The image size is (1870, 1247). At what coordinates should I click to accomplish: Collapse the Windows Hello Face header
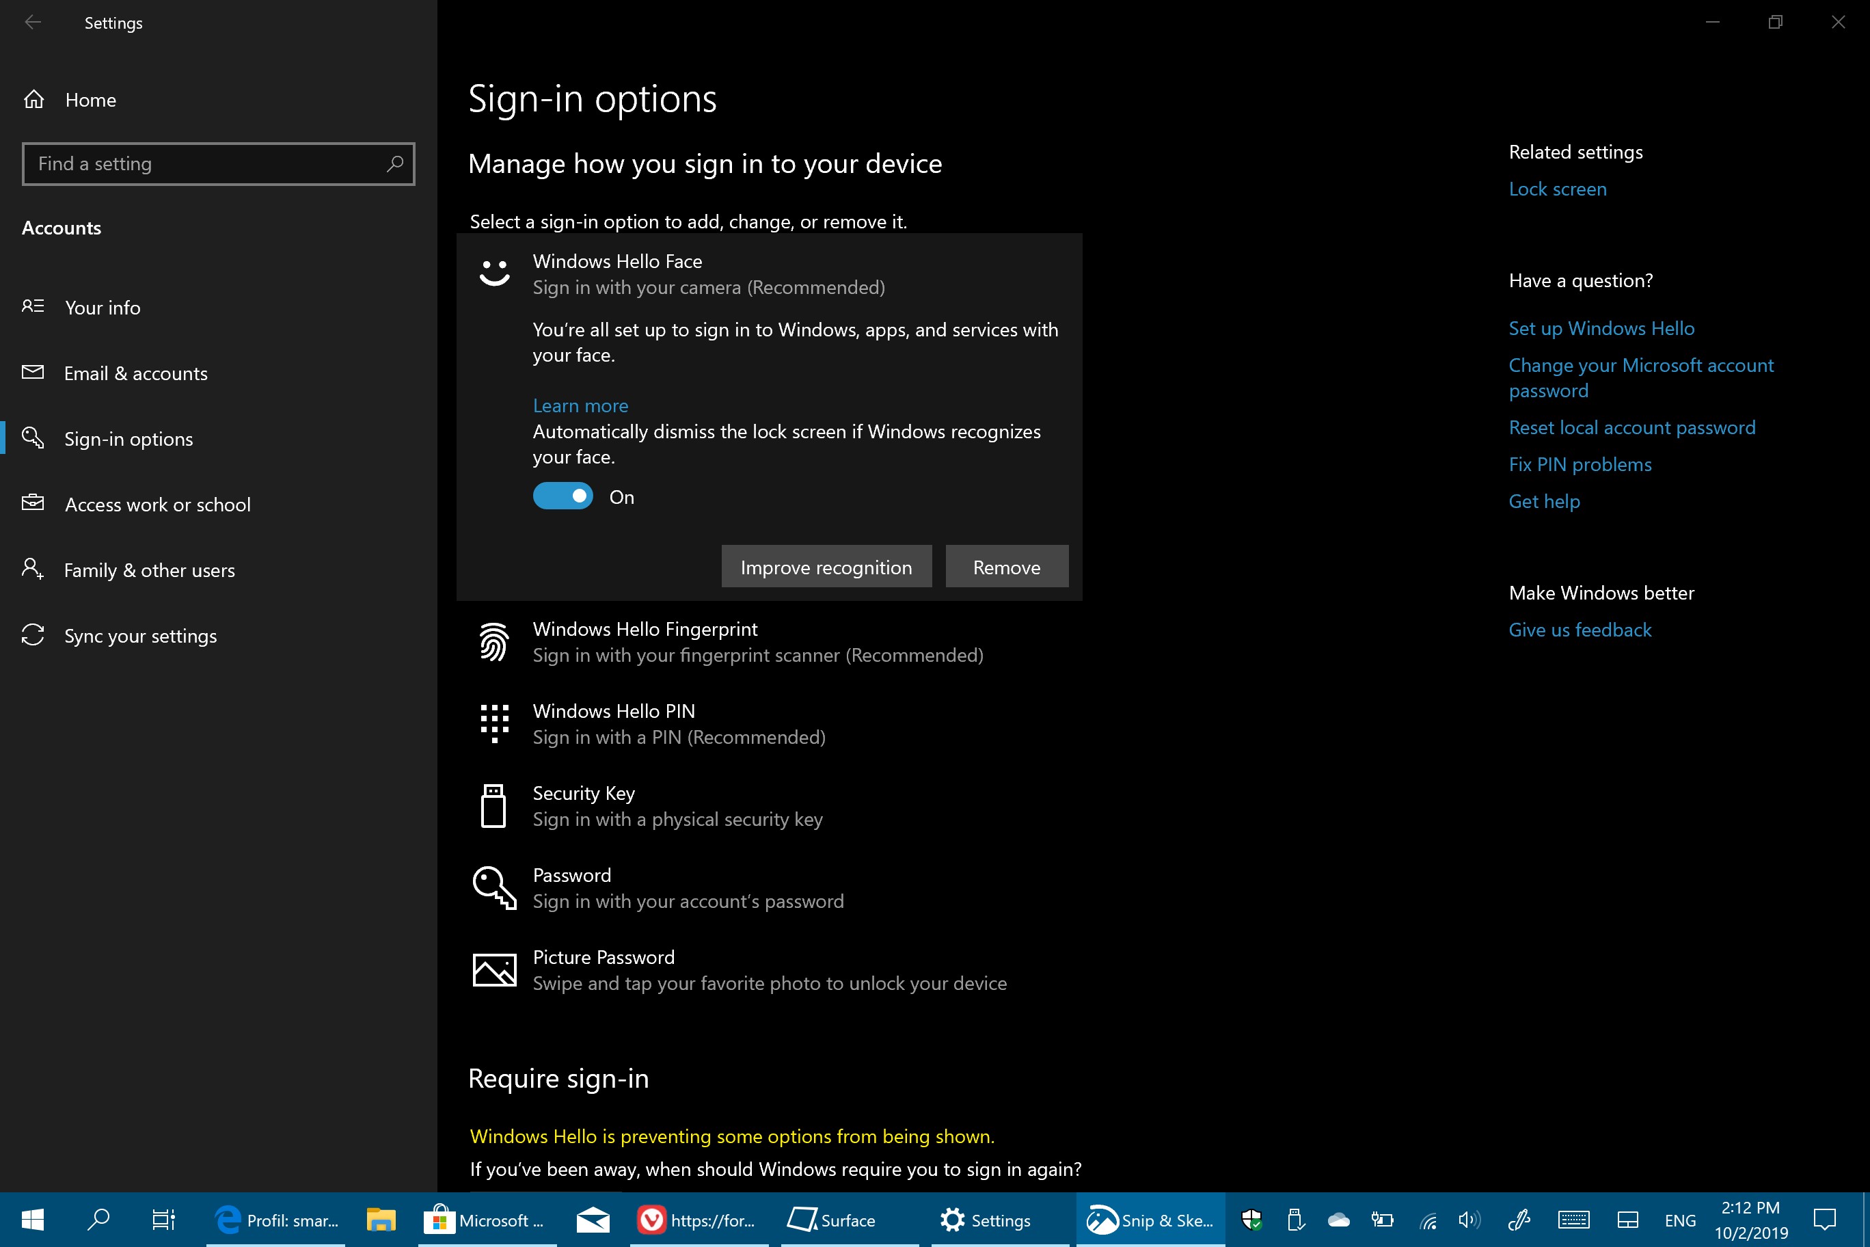pyautogui.click(x=769, y=273)
